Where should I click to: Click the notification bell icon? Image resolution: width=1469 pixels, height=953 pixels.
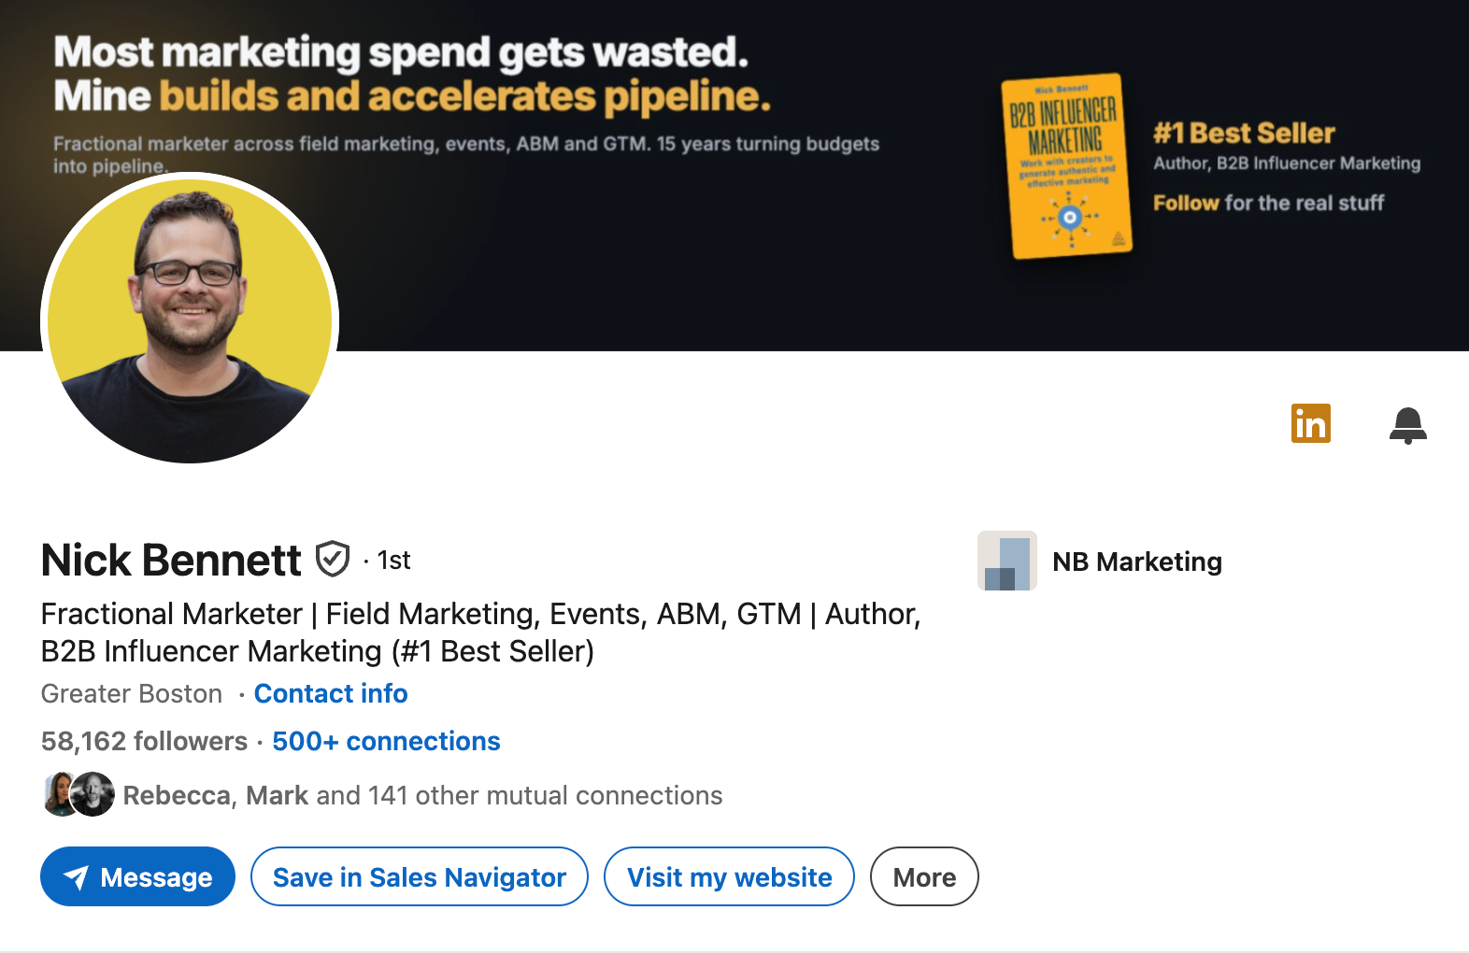(1407, 425)
